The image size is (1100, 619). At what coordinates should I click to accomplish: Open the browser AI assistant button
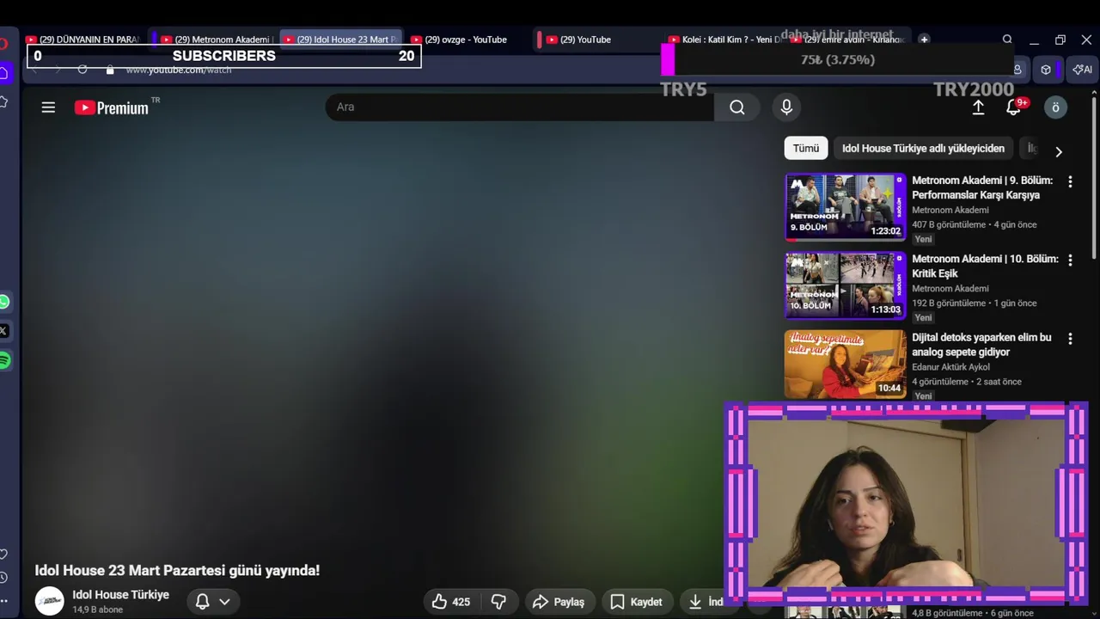(x=1082, y=70)
